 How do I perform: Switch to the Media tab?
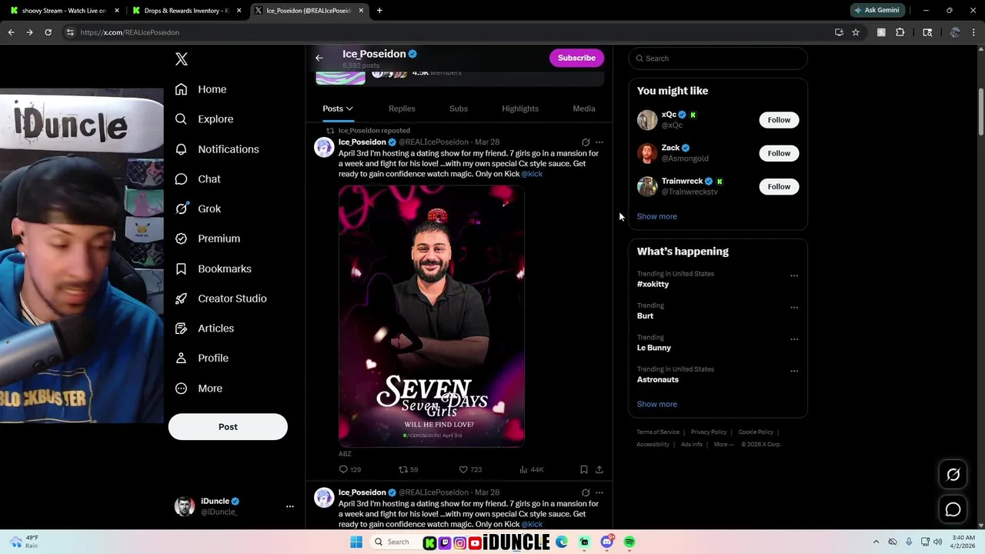584,108
